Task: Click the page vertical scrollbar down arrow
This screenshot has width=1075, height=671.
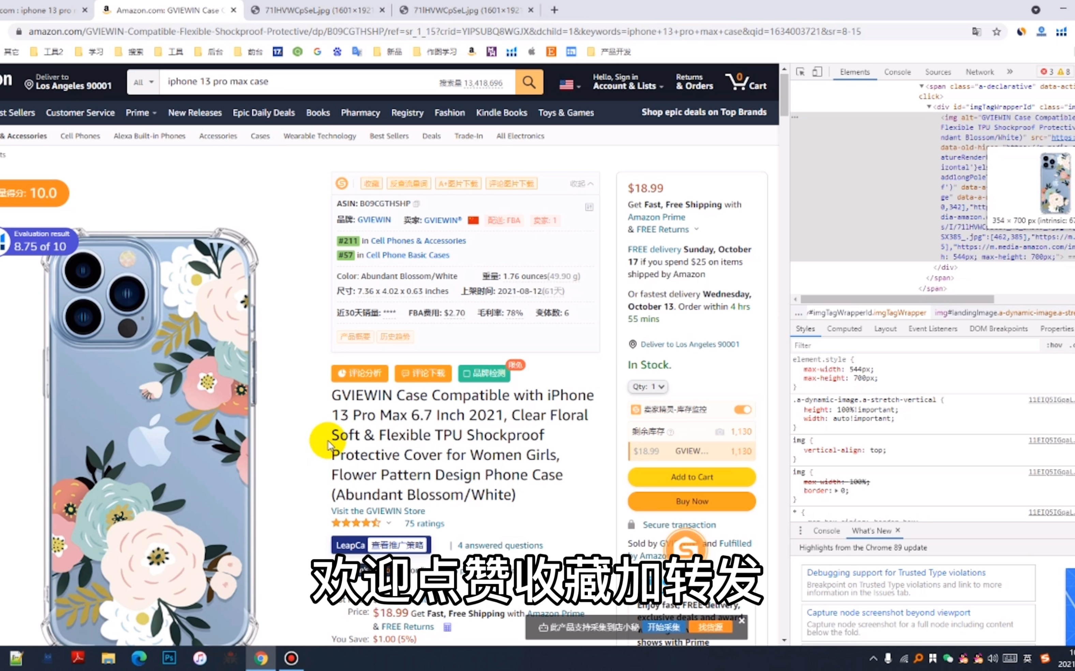Action: [784, 640]
